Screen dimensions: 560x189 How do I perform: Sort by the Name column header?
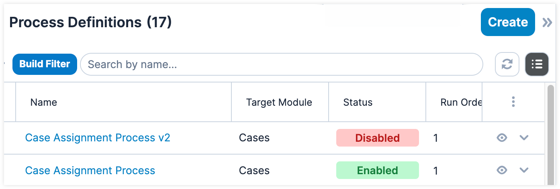click(x=44, y=103)
